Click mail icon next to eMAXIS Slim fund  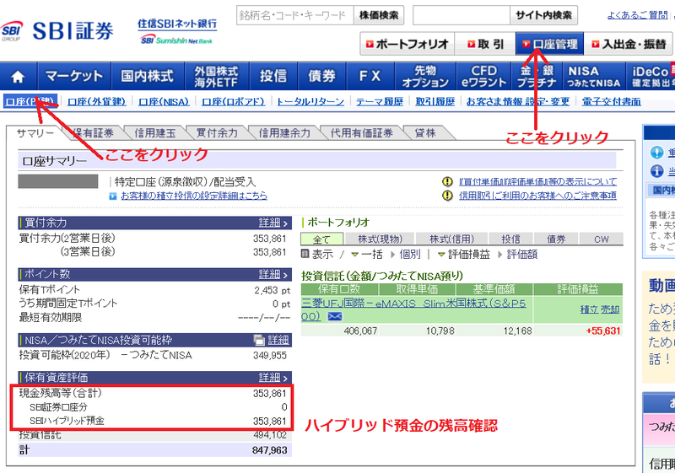tap(334, 317)
